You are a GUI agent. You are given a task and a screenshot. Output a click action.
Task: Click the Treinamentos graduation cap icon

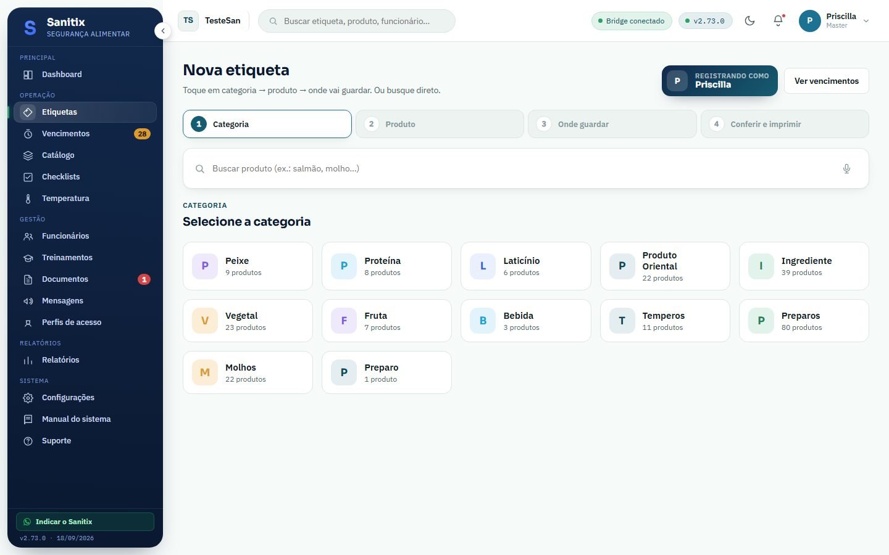(x=28, y=258)
